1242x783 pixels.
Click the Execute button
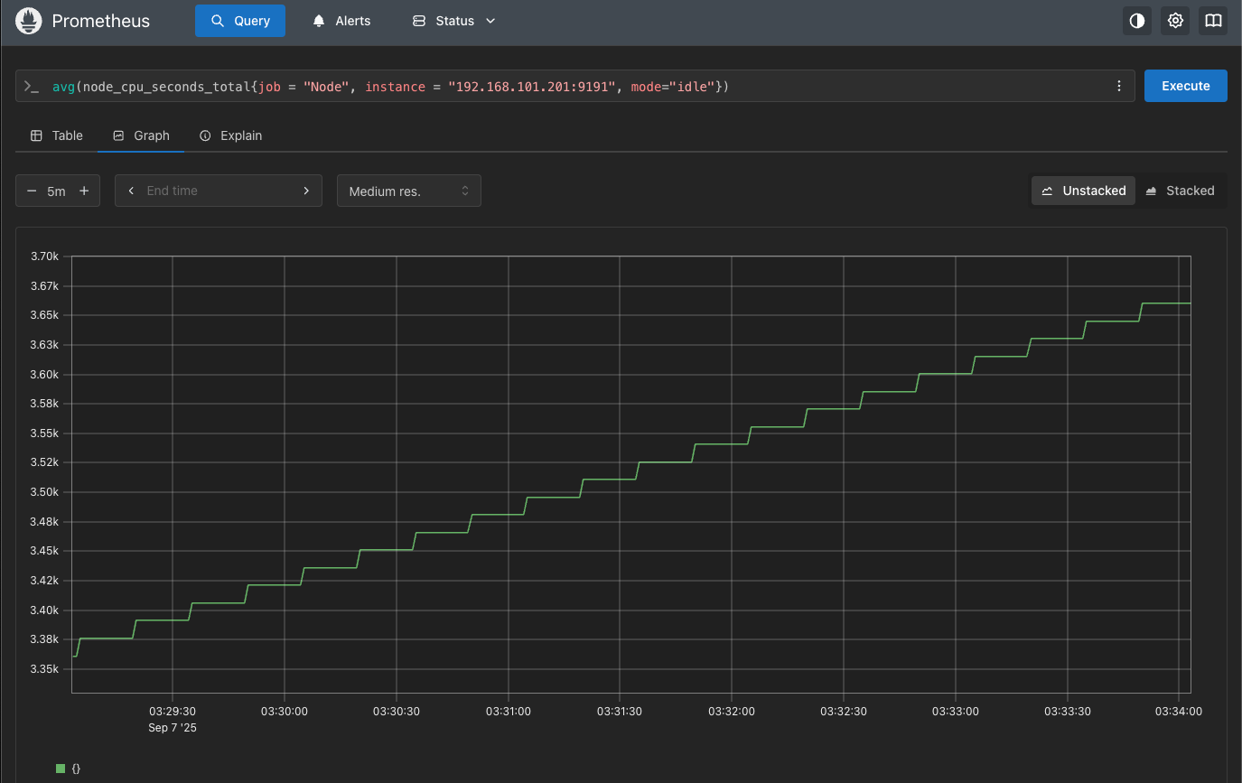(1185, 86)
